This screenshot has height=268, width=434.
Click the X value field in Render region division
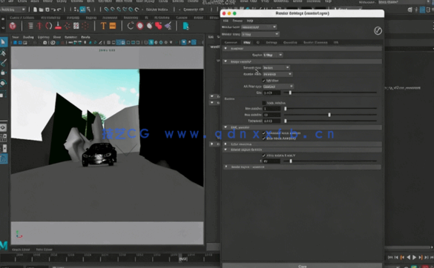pyautogui.click(x=272, y=161)
